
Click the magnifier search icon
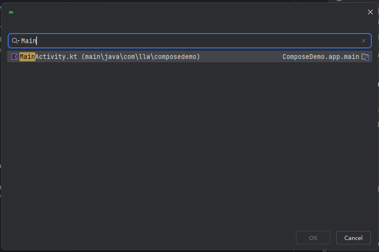coord(14,41)
